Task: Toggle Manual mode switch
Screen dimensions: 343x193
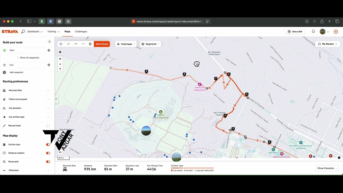Action: (x=48, y=126)
